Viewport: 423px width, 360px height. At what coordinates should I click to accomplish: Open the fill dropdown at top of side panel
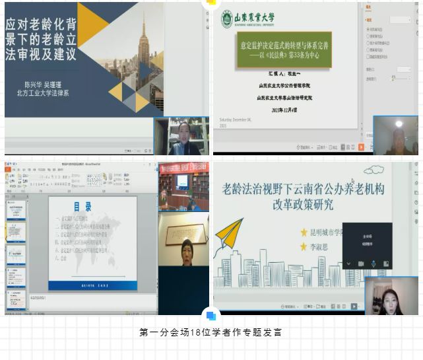coord(401,20)
